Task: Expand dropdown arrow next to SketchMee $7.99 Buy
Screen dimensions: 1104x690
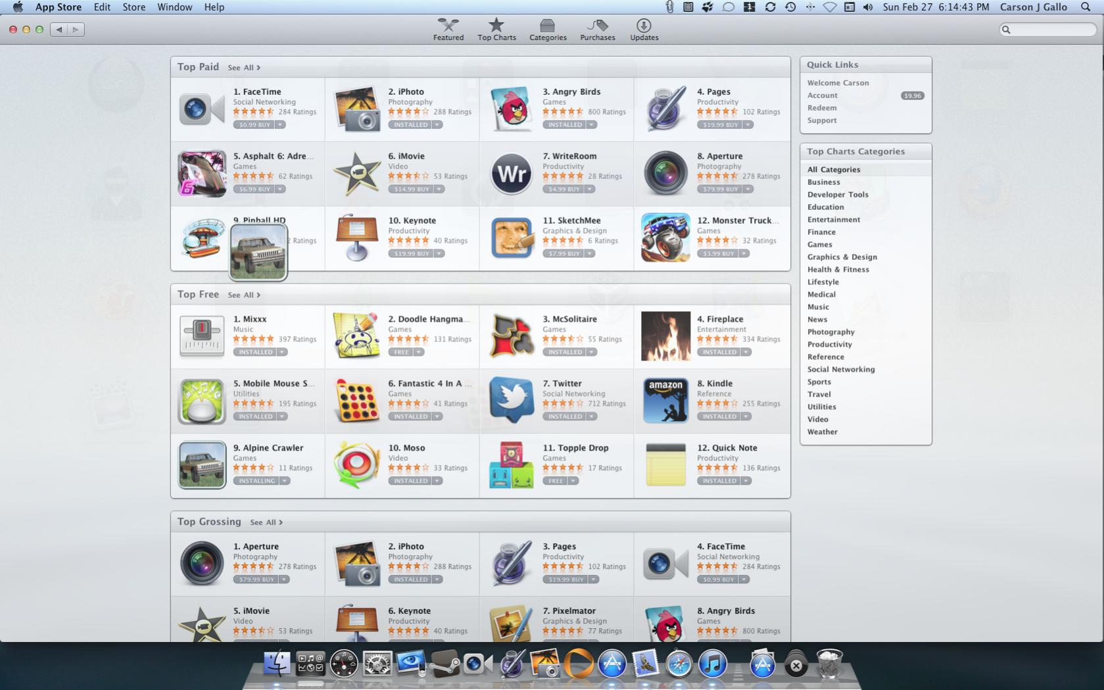Action: (590, 254)
